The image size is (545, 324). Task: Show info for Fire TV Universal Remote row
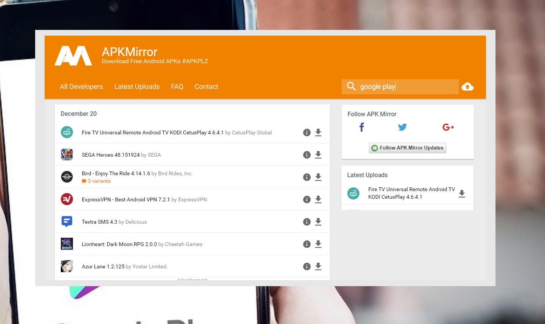pyautogui.click(x=307, y=132)
